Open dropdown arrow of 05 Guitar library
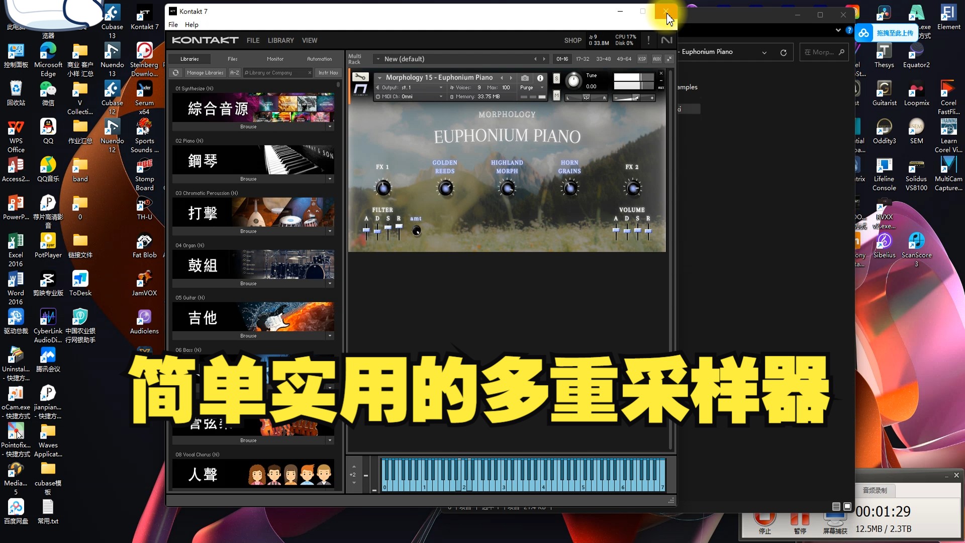Viewport: 965px width, 543px height. point(330,336)
